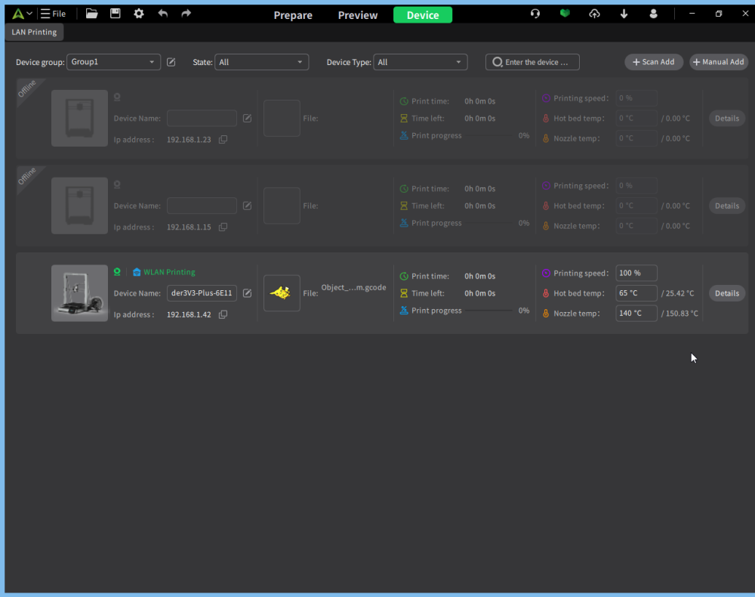Screen dimensions: 755x597
Task: Click the green online status icon
Action: pos(117,272)
